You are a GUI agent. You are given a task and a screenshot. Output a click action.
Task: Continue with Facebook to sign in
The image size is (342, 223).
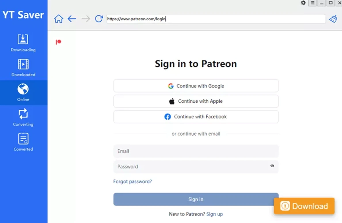click(196, 117)
